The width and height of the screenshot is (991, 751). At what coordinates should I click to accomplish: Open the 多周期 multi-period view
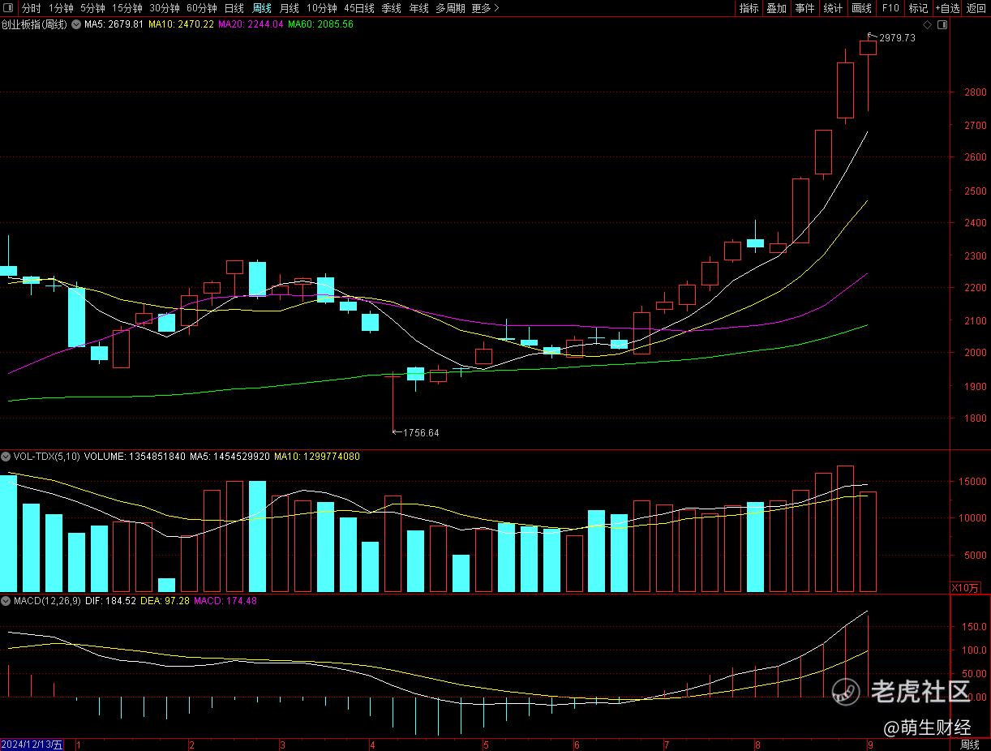(450, 8)
